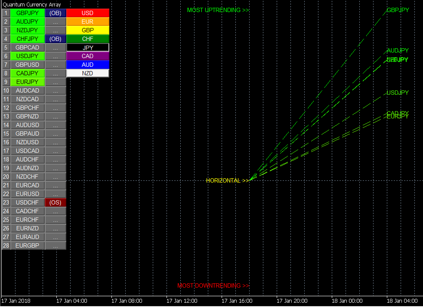Viewport: 423px width, 307px height.
Task: Choose the orange EUR currency filter
Action: click(88, 22)
